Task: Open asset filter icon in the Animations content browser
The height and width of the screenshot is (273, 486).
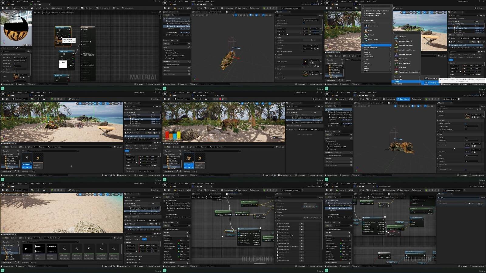Action: [x=23, y=151]
